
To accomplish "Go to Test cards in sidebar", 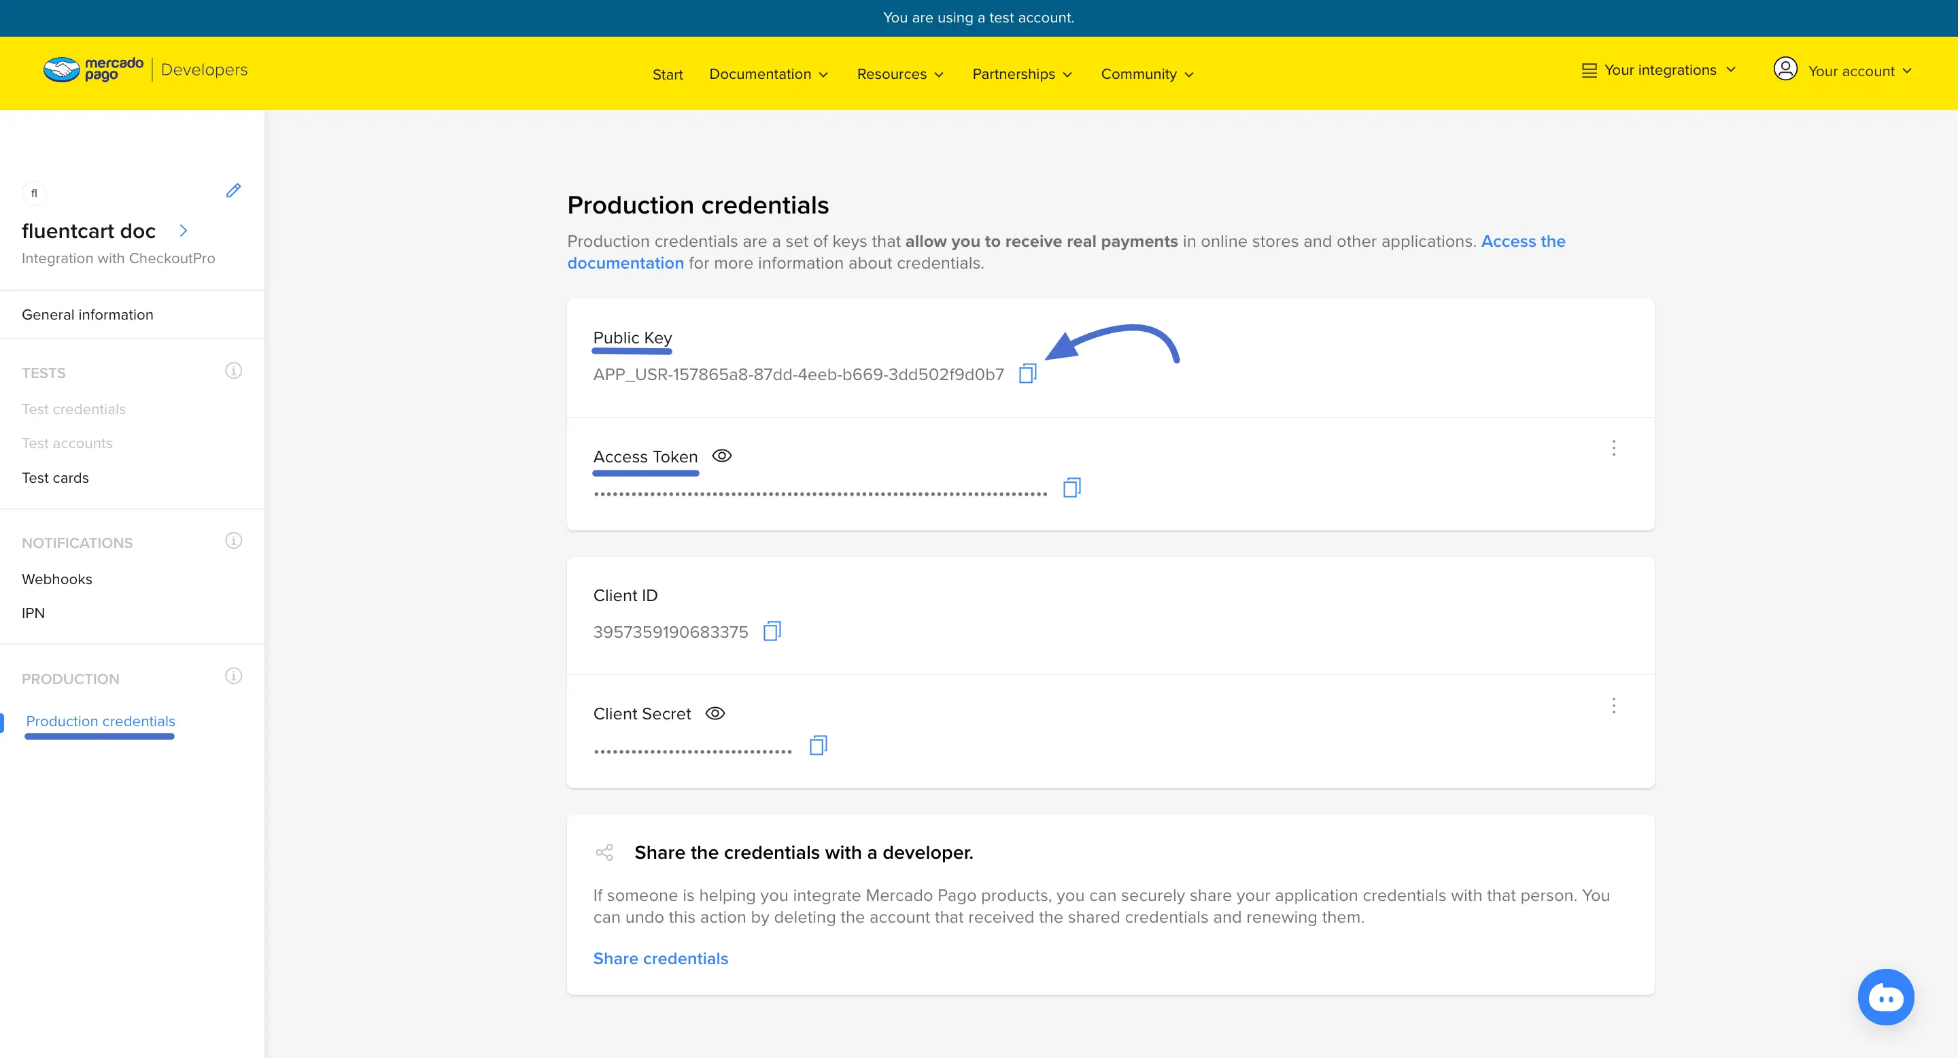I will click(54, 478).
